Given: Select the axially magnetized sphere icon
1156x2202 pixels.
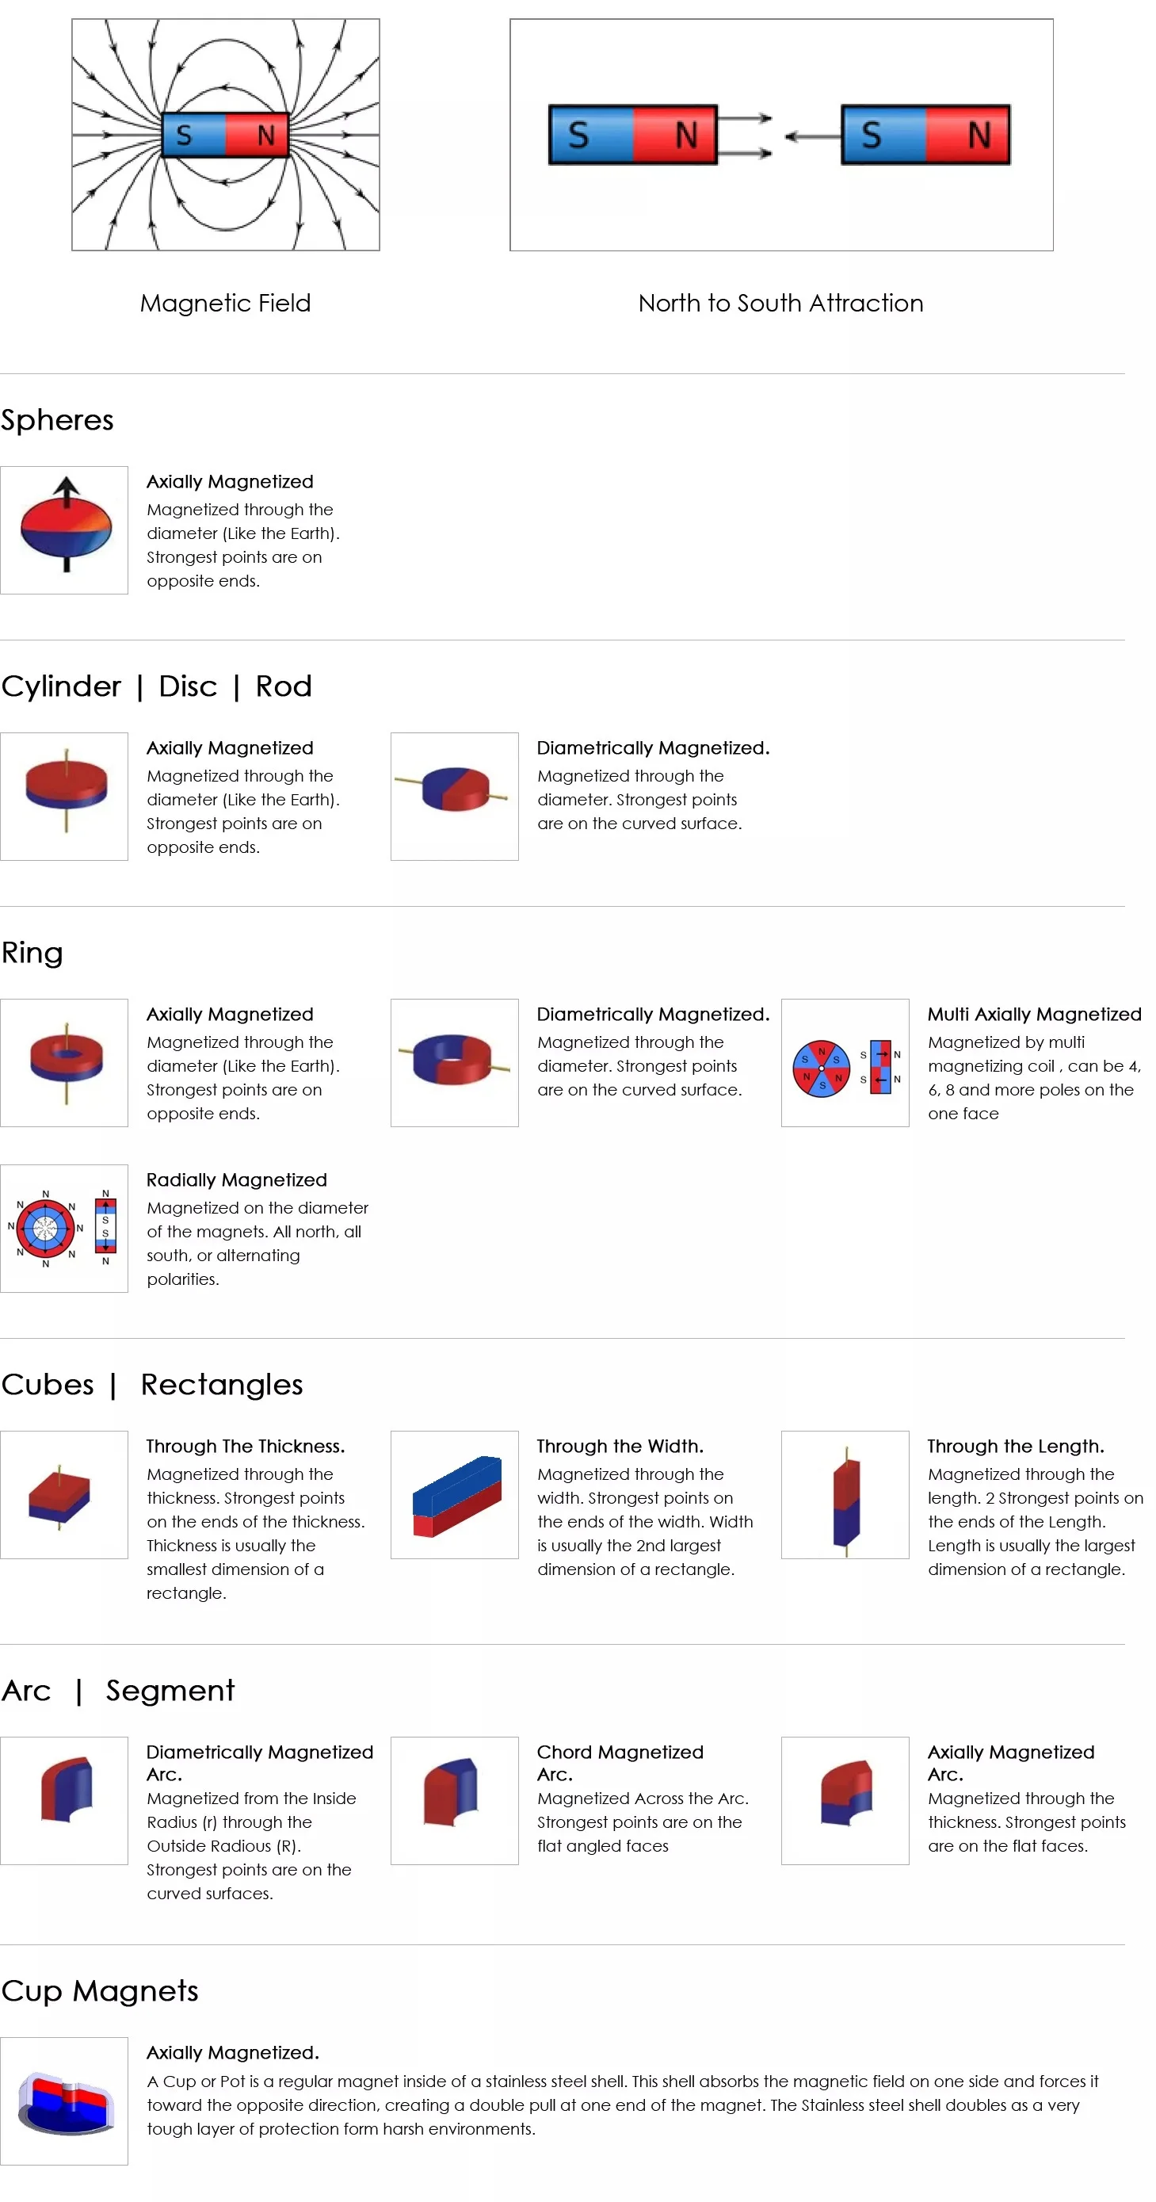Looking at the screenshot, I should tap(64, 529).
